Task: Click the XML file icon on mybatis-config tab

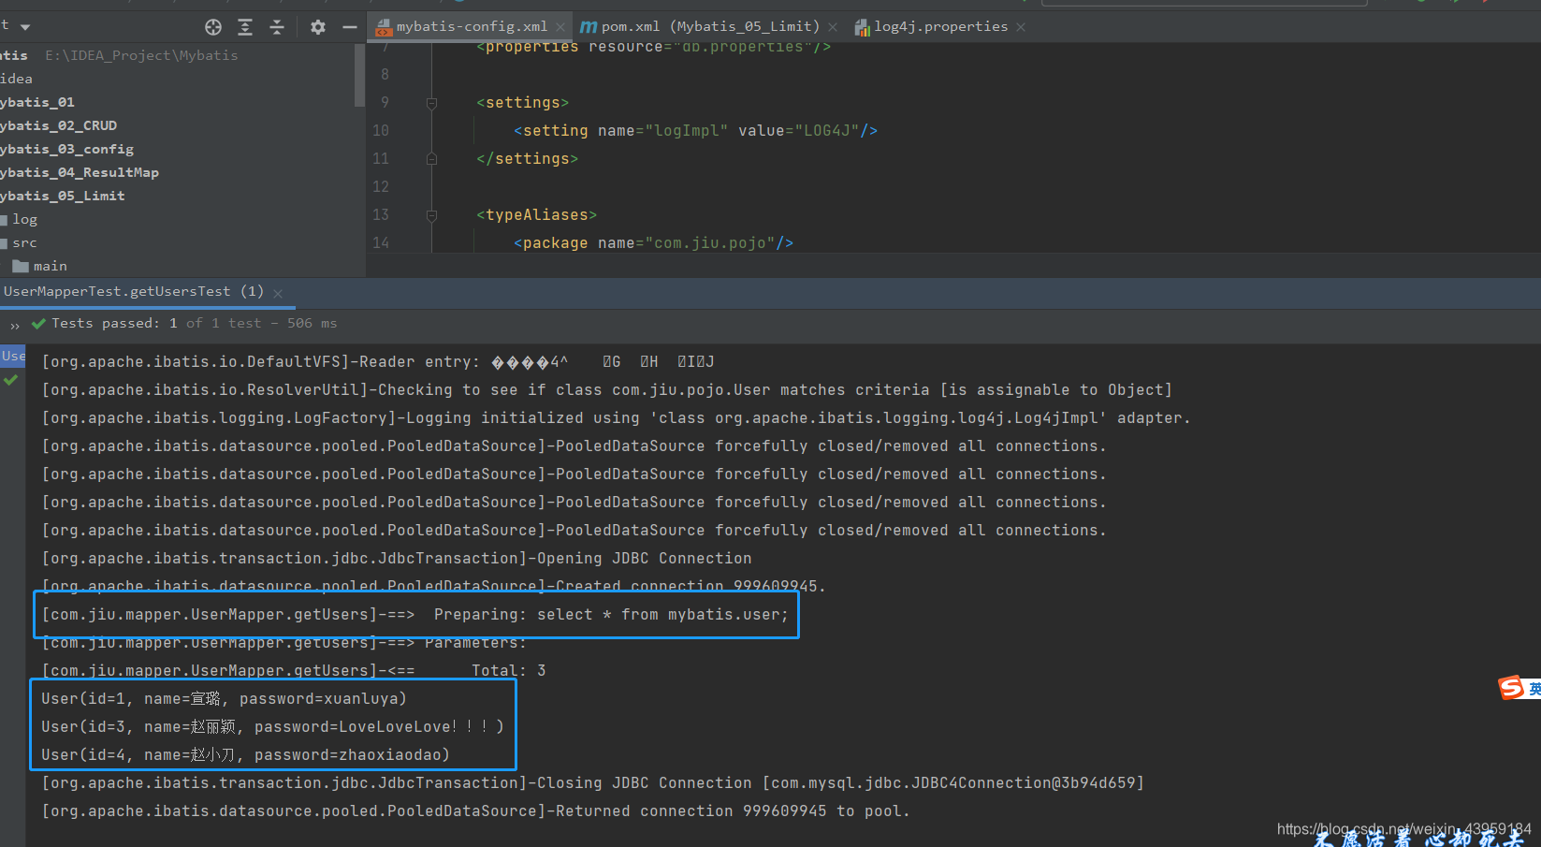Action: click(x=384, y=27)
